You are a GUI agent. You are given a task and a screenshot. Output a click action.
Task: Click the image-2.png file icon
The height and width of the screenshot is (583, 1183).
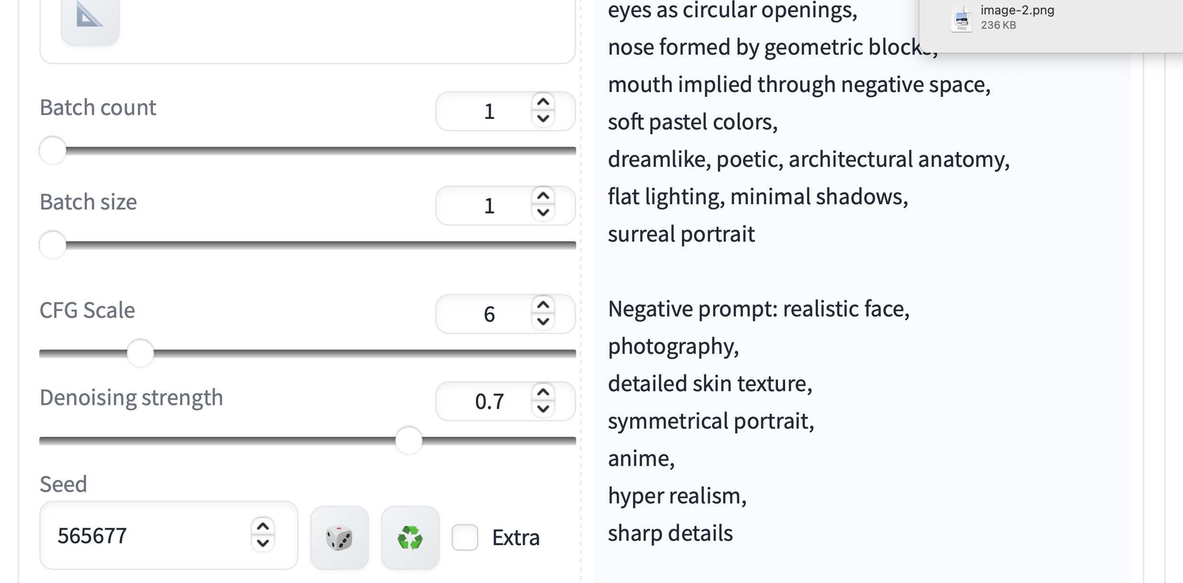[962, 19]
